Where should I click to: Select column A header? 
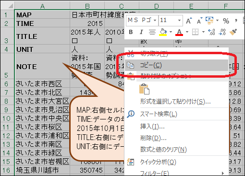[x=42, y=6]
